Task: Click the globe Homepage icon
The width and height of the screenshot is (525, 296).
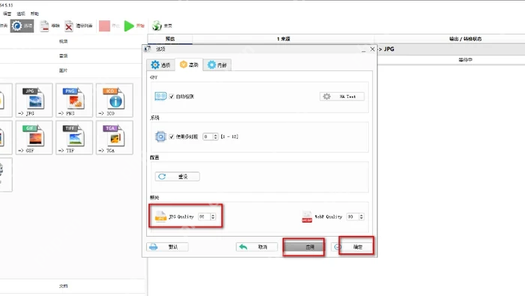Action: [x=157, y=25]
